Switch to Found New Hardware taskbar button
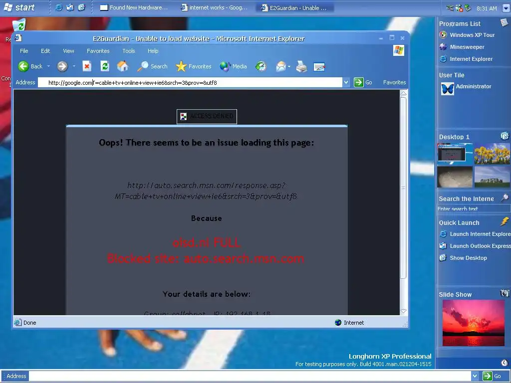The width and height of the screenshot is (511, 383). pos(134,7)
